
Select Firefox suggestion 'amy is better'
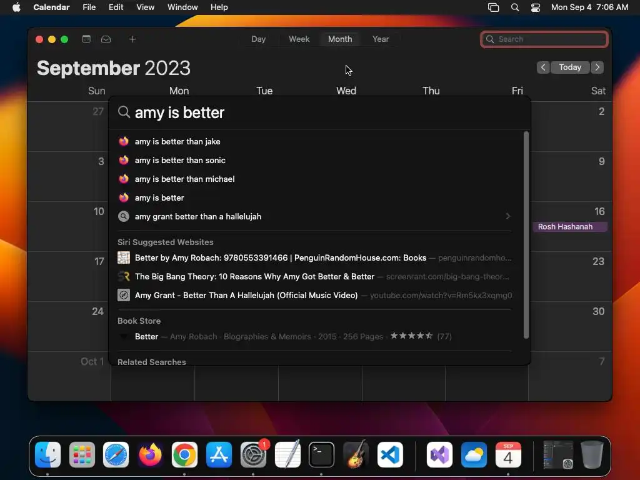pos(314,198)
